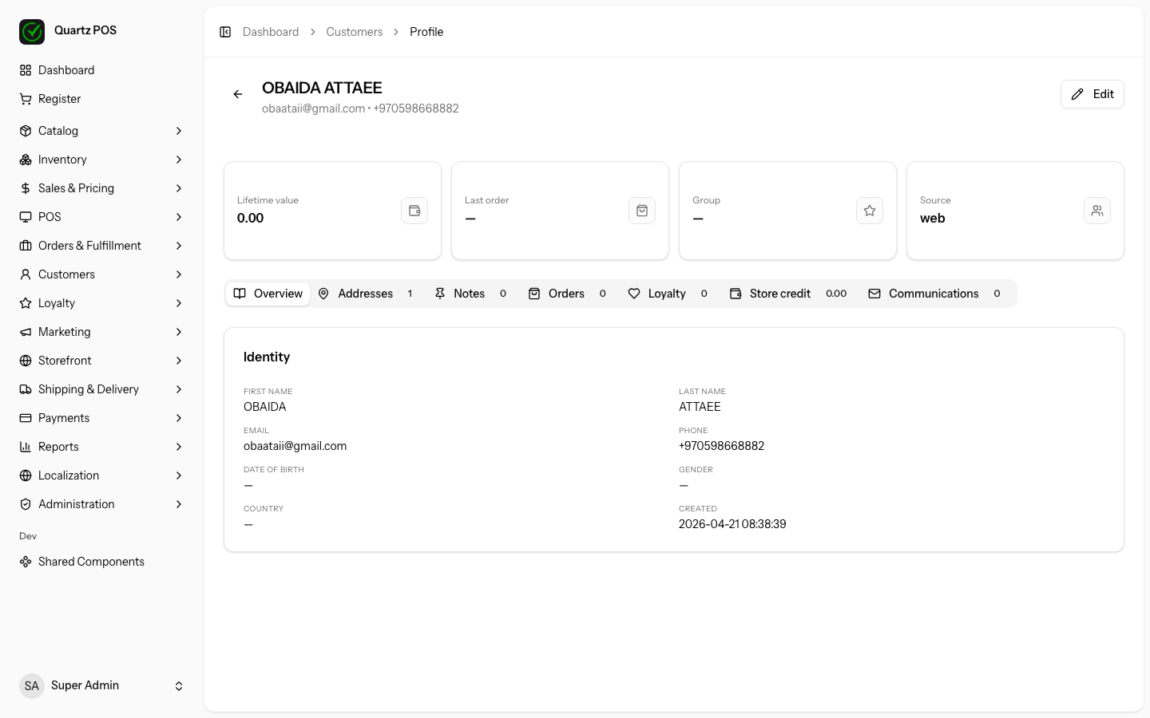
Task: Expand the POS menu chevron
Action: tap(179, 217)
